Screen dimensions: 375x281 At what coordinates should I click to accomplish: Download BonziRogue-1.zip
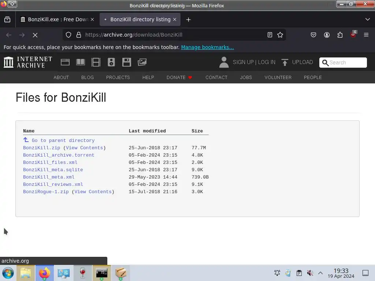click(x=46, y=192)
